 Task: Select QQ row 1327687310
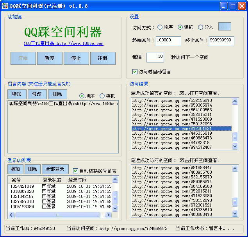[60, 201]
